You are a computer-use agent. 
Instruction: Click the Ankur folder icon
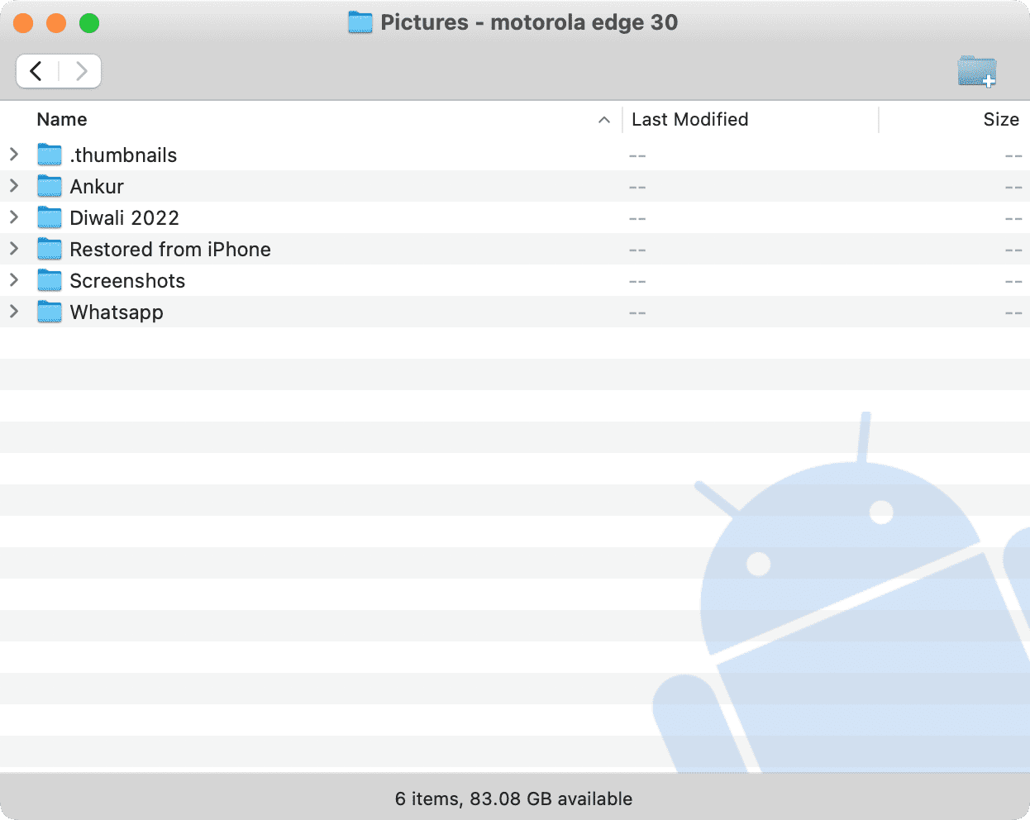click(50, 186)
